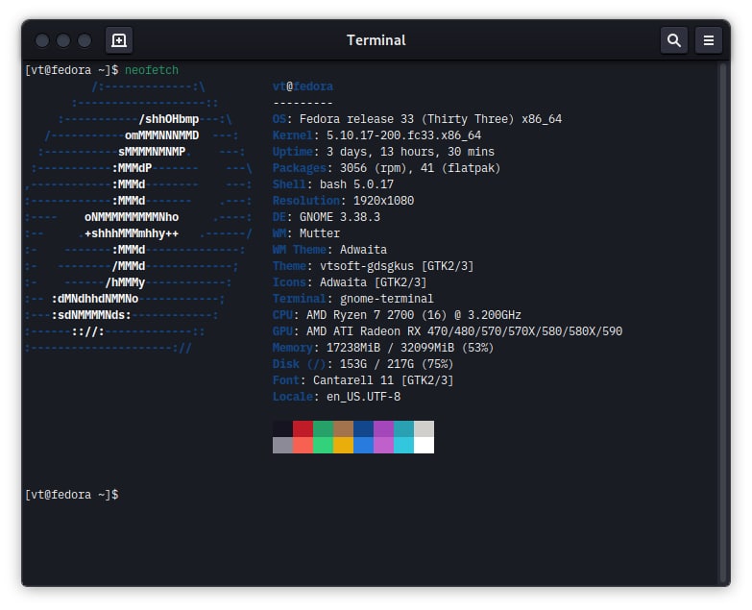Click the vt@fedora header in the output
This screenshot has width=752, height=610.
point(303,86)
